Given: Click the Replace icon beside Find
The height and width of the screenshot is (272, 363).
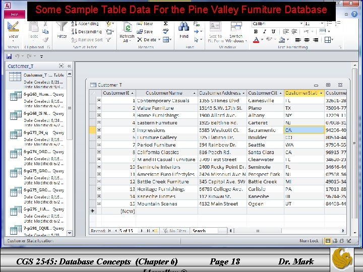Looking at the screenshot, I should click(197, 24).
